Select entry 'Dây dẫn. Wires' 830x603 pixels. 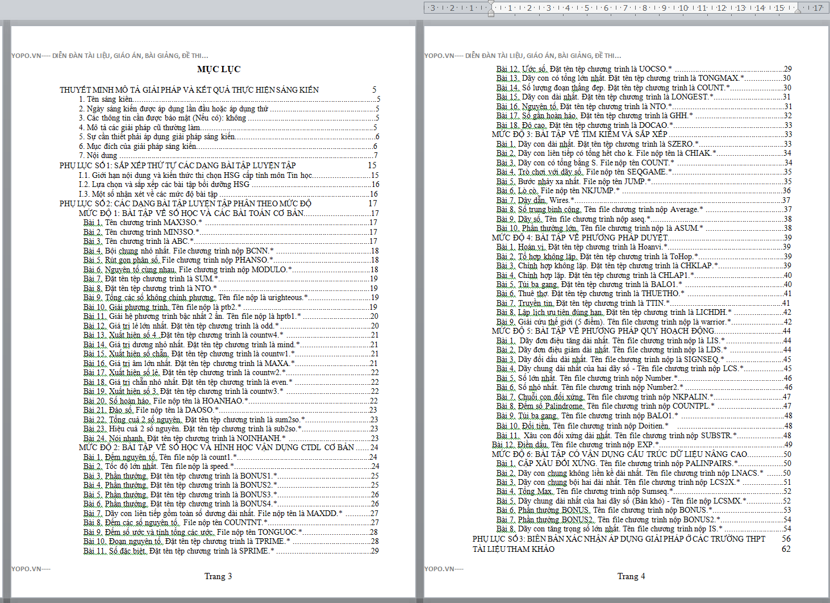click(x=643, y=200)
